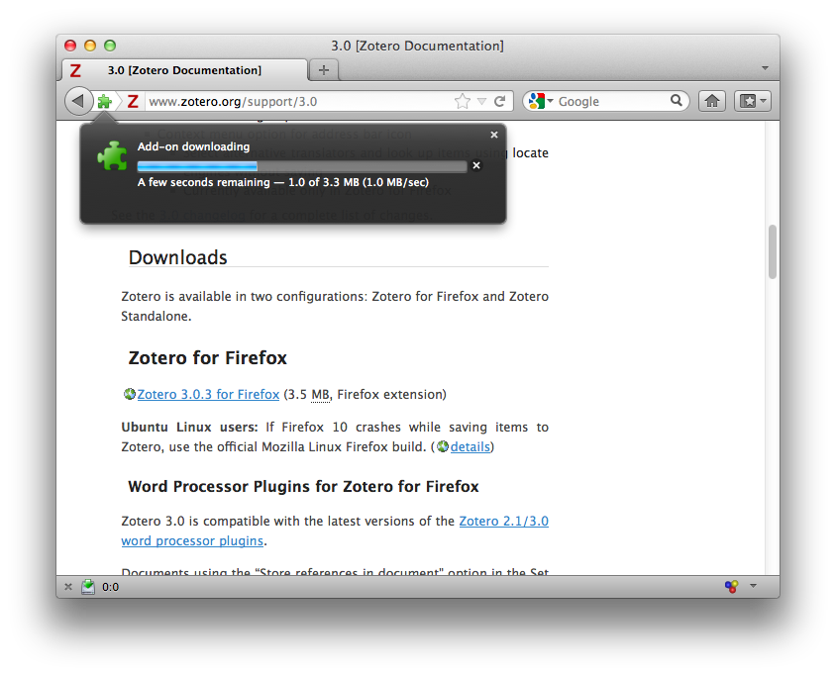Open the Ubuntu crash details link
This screenshot has height=676, width=836.
(x=470, y=446)
